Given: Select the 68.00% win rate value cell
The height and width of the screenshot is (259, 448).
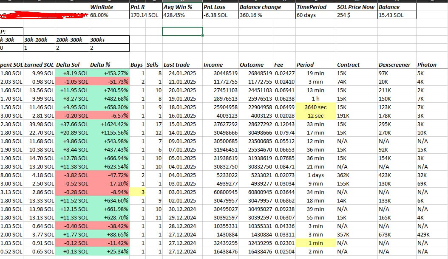Looking at the screenshot, I should click(x=108, y=15).
